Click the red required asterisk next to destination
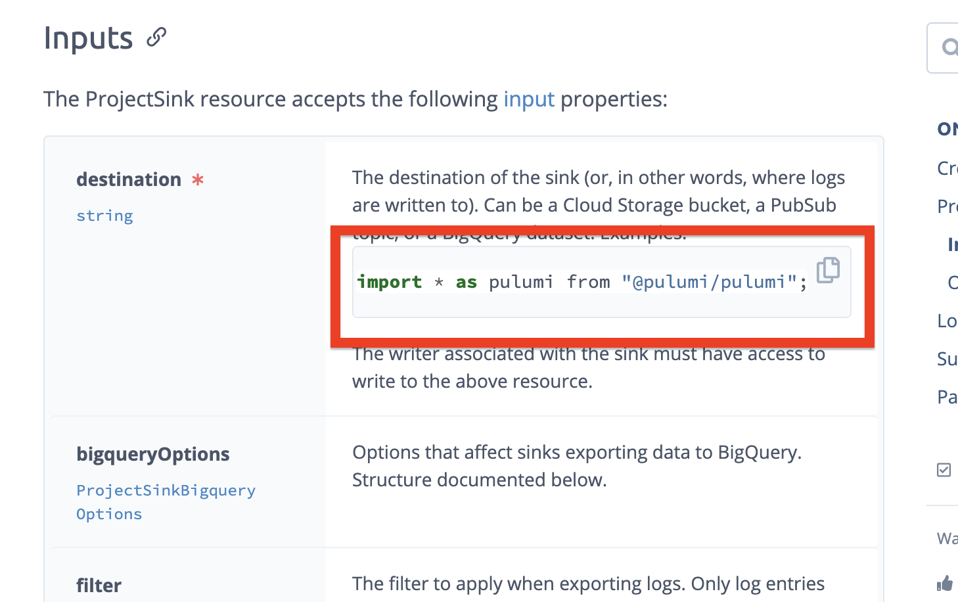The image size is (958, 602). pos(198,179)
